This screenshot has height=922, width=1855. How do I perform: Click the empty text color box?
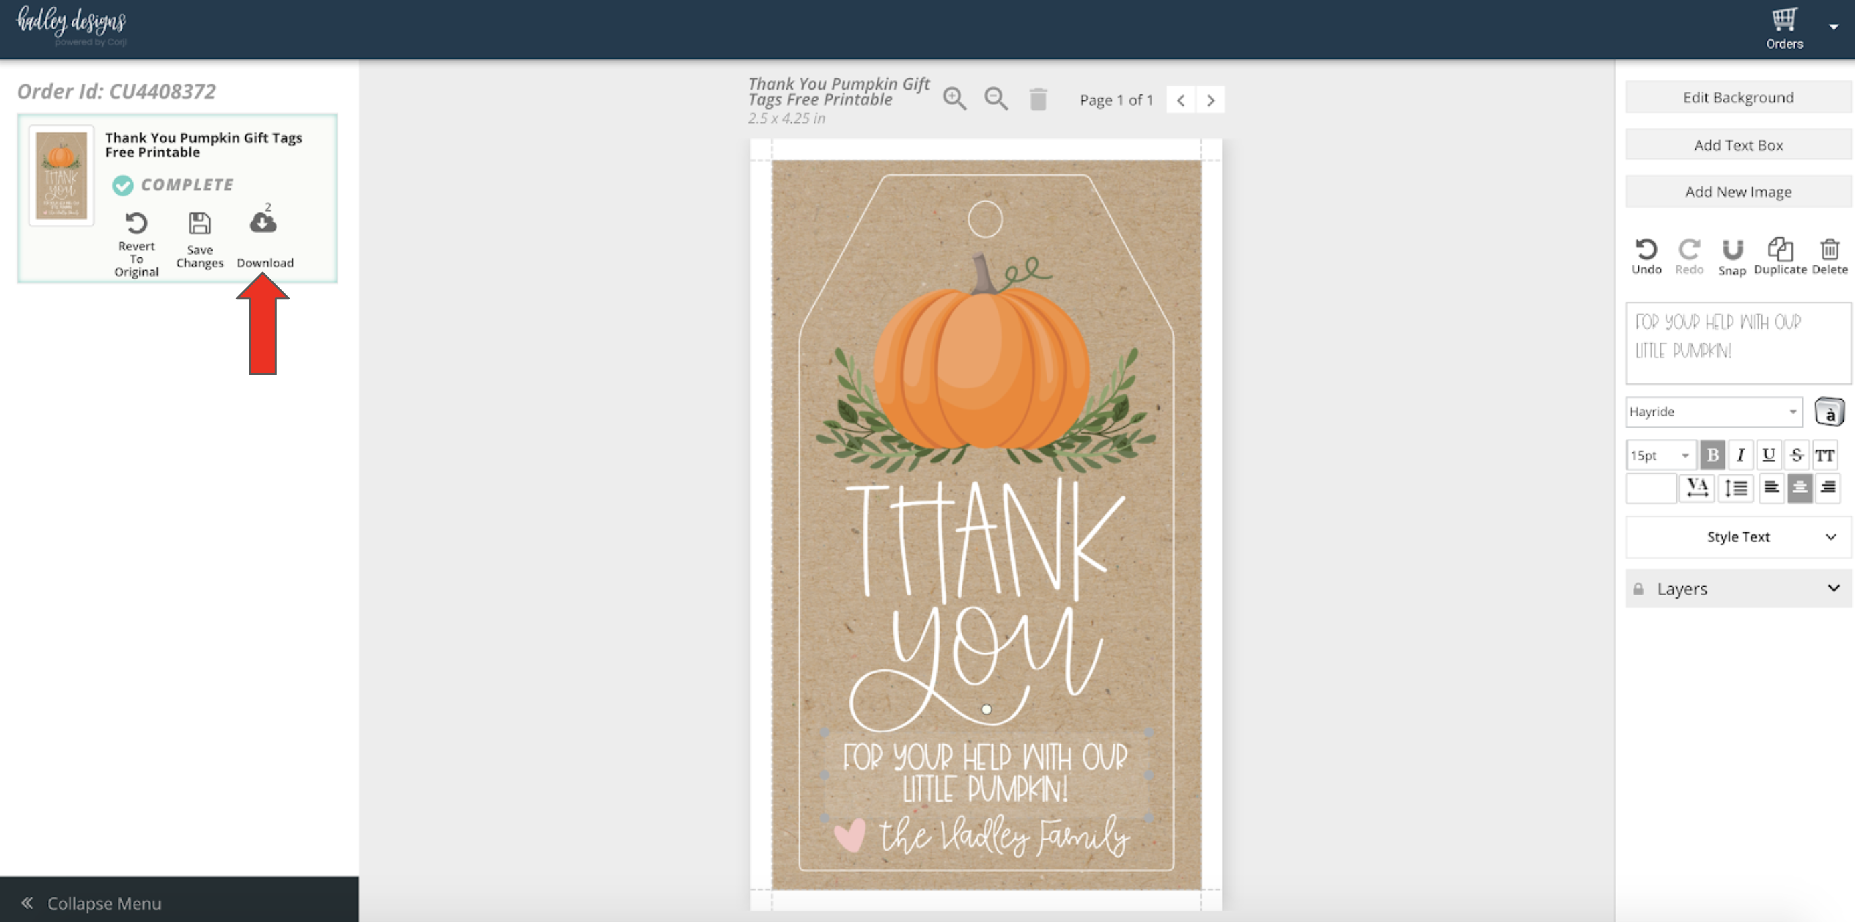tap(1650, 488)
